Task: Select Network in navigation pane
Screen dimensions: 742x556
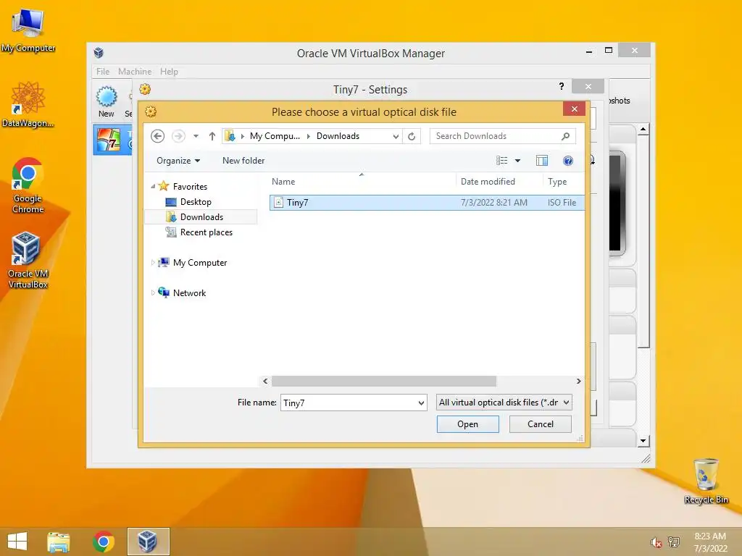Action: coord(189,293)
